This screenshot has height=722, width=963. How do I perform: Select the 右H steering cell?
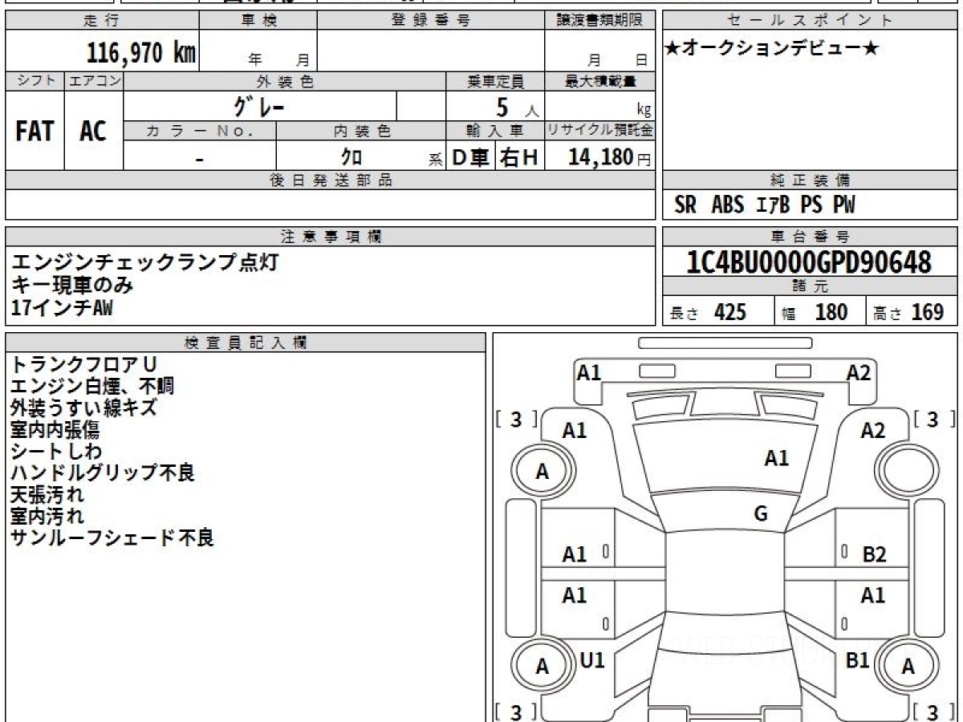[x=518, y=157]
